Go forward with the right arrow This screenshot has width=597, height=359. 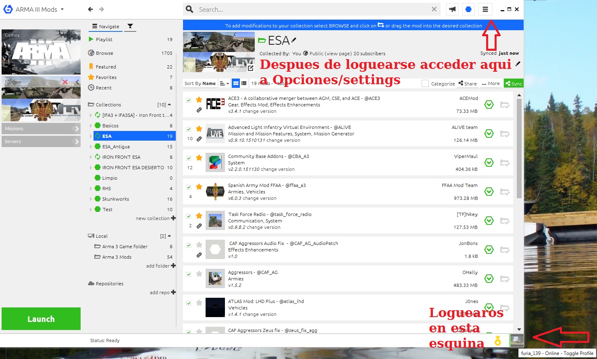pyautogui.click(x=101, y=9)
